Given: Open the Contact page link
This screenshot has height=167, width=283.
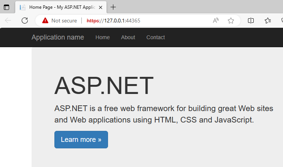Looking at the screenshot, I should click(x=156, y=37).
